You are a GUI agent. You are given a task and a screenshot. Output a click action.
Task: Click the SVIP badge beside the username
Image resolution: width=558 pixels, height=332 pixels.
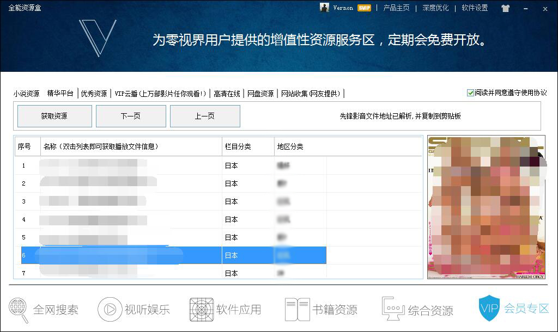tap(363, 8)
